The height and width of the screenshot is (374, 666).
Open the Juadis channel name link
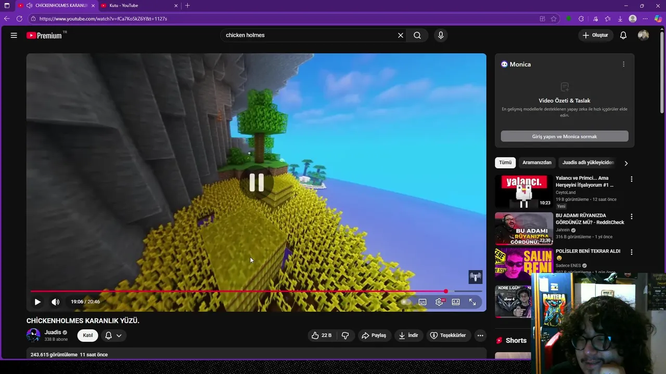click(x=53, y=332)
